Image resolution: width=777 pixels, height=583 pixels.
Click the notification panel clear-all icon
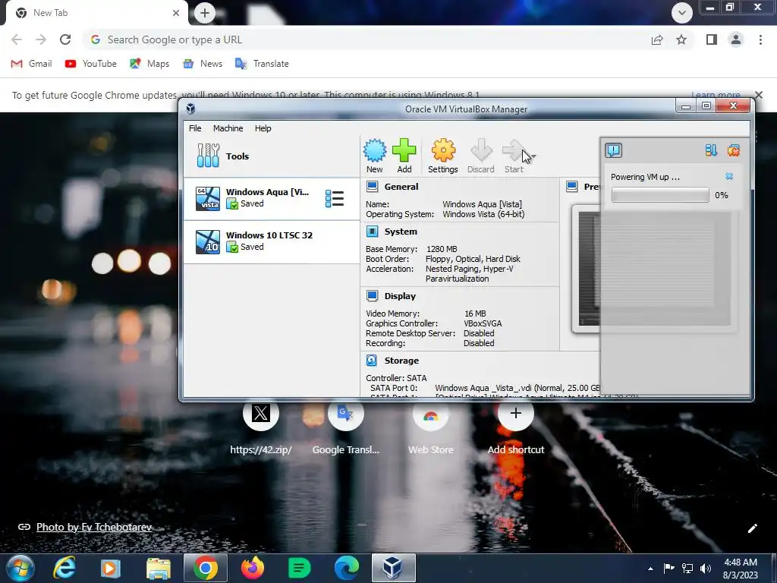click(734, 150)
